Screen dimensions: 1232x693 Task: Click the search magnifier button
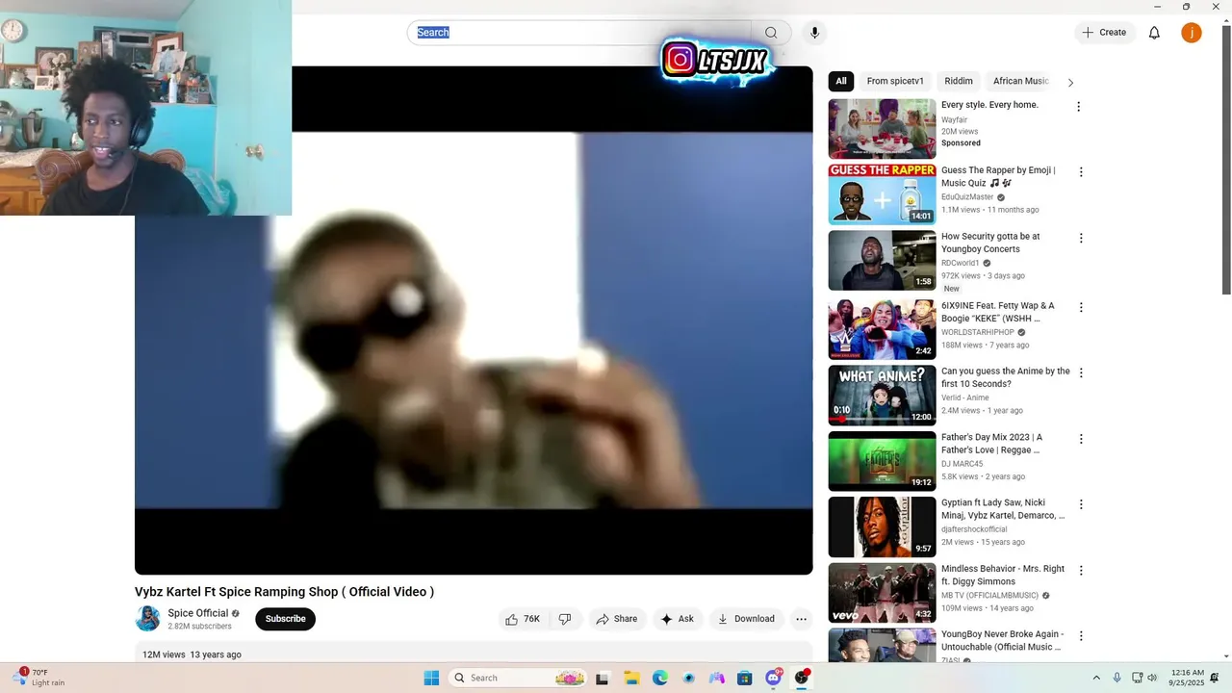tap(771, 33)
